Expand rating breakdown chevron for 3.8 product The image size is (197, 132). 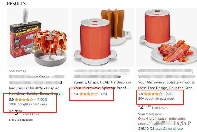[x=164, y=94]
